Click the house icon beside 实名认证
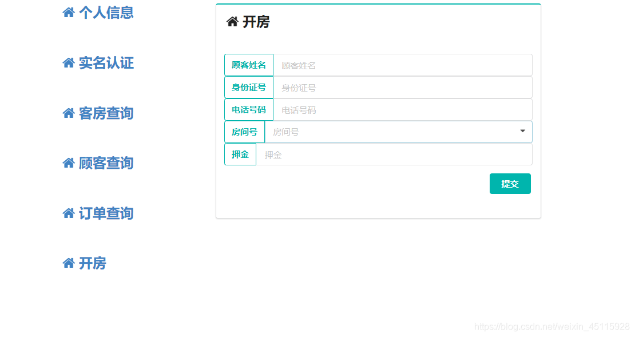635x337 pixels. pyautogui.click(x=68, y=63)
